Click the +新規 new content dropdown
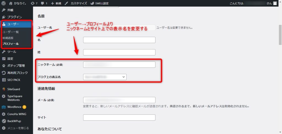Viewport: 282px width, 134px height. pos(56,3)
